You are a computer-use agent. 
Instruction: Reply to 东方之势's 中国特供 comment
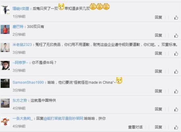click(x=159, y=109)
